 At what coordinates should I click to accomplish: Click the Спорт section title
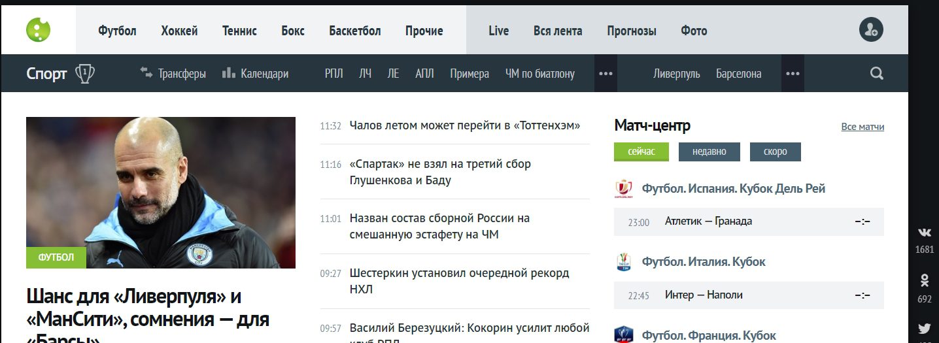coord(46,74)
